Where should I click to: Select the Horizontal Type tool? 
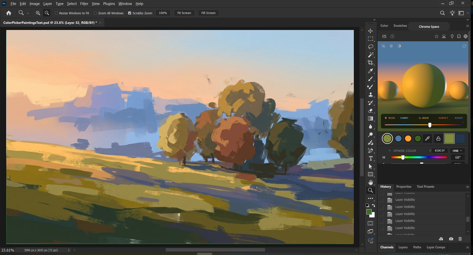[371, 159]
